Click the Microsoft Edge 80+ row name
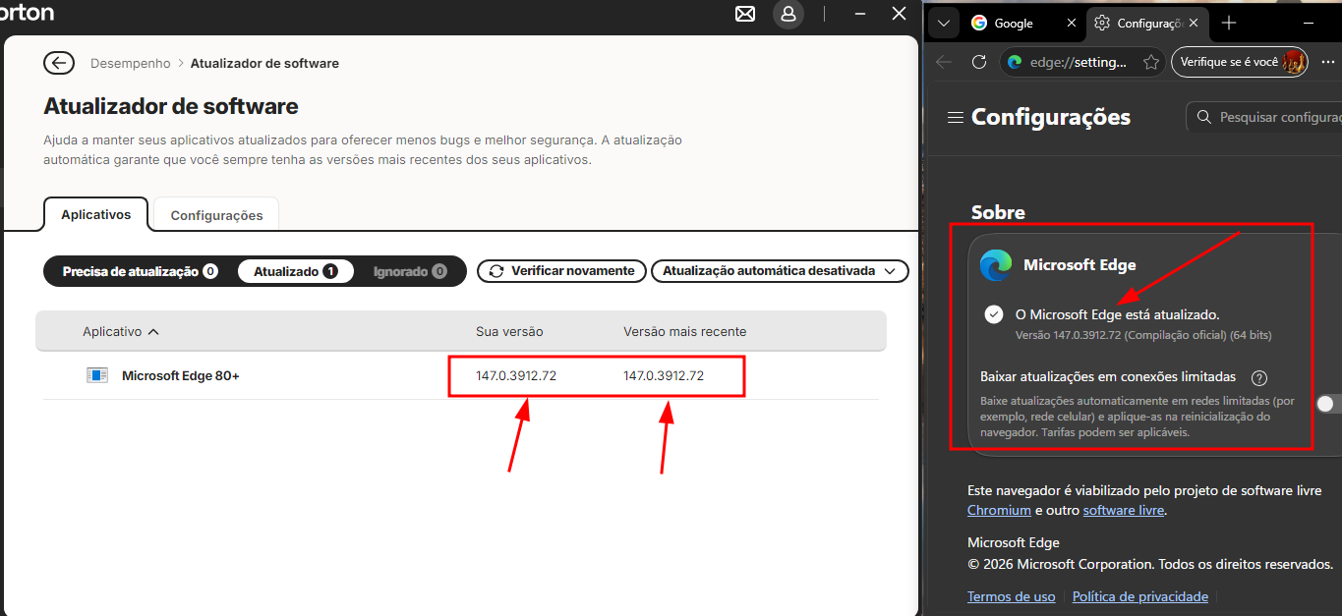Image resolution: width=1342 pixels, height=616 pixels. [181, 375]
